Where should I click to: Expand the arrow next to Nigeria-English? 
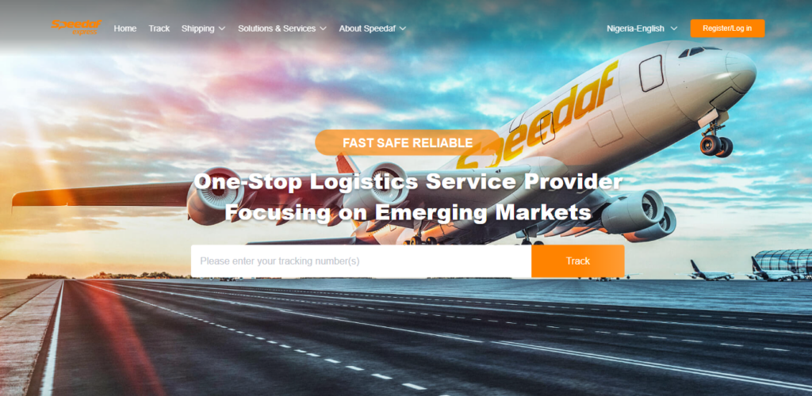[x=674, y=29]
